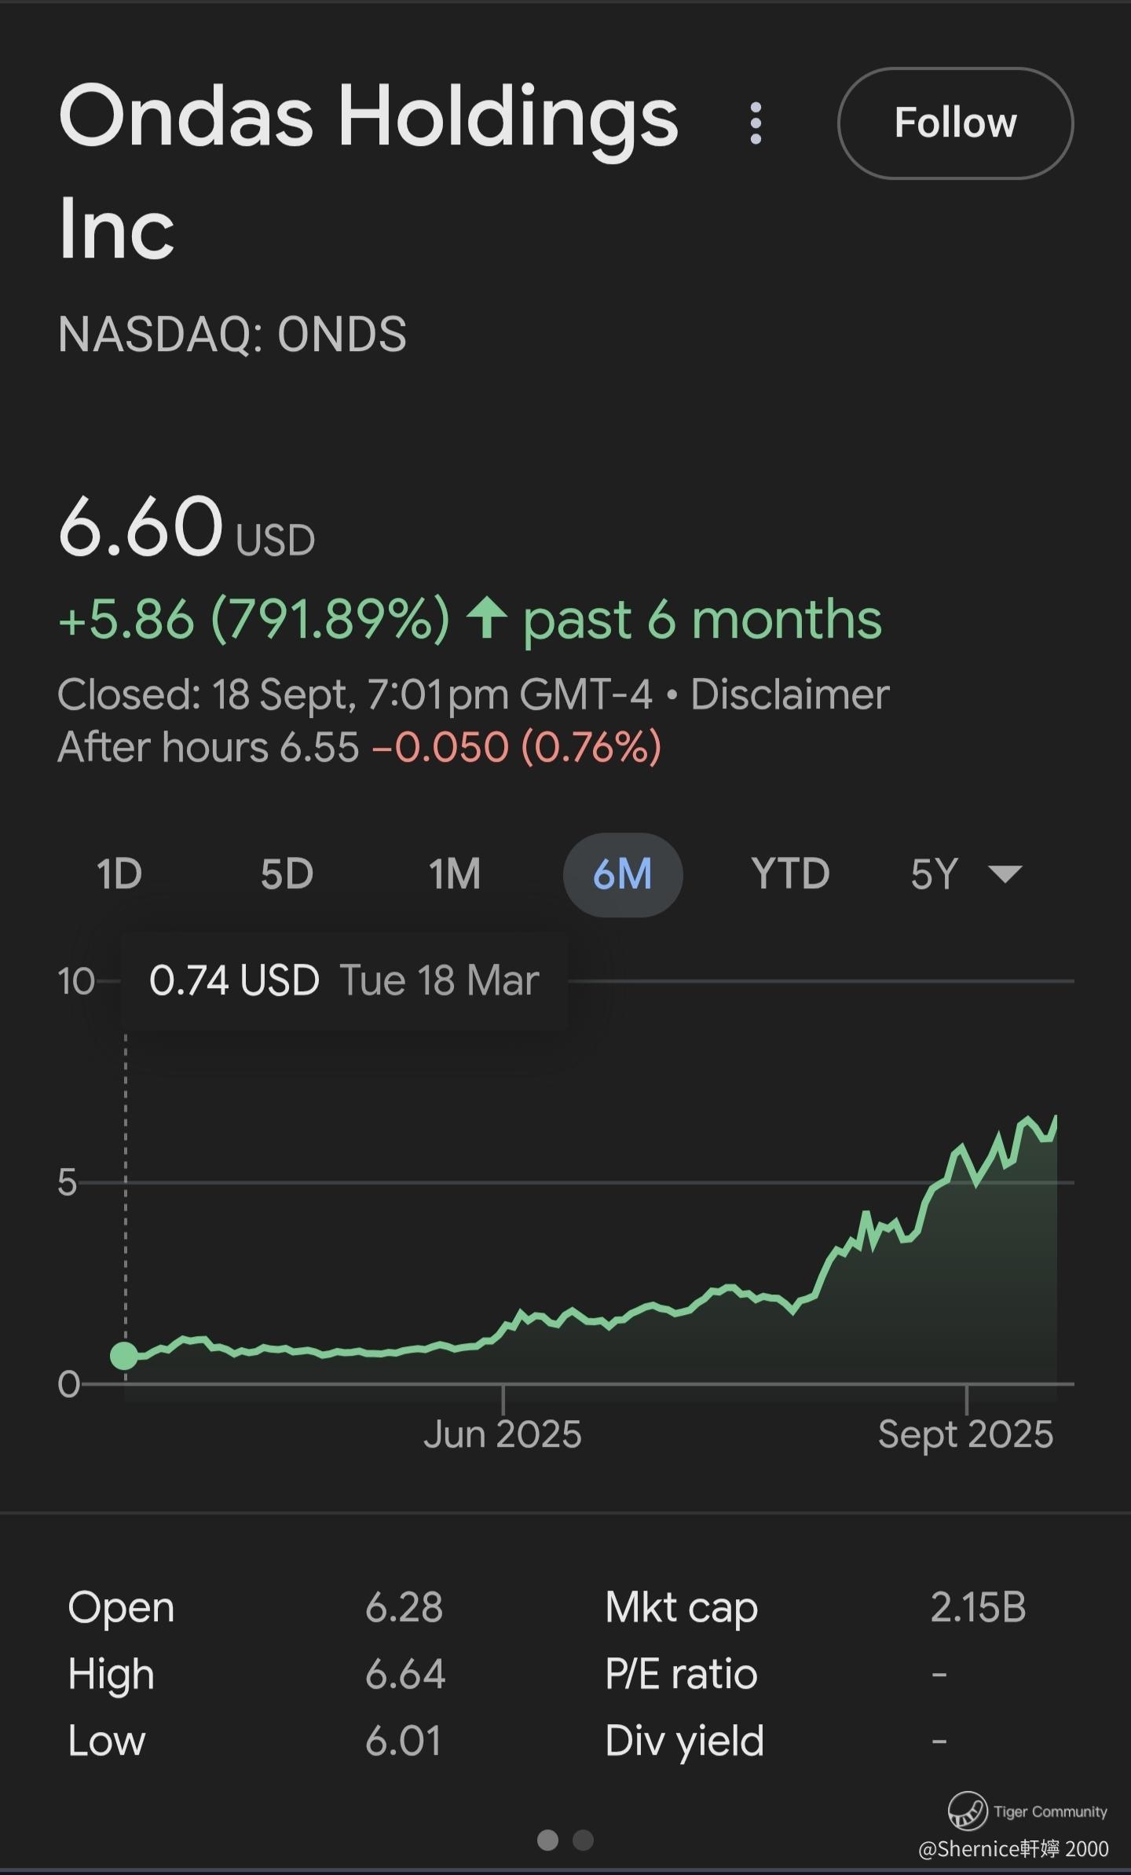Click the green chart data point marker

coord(124,1355)
